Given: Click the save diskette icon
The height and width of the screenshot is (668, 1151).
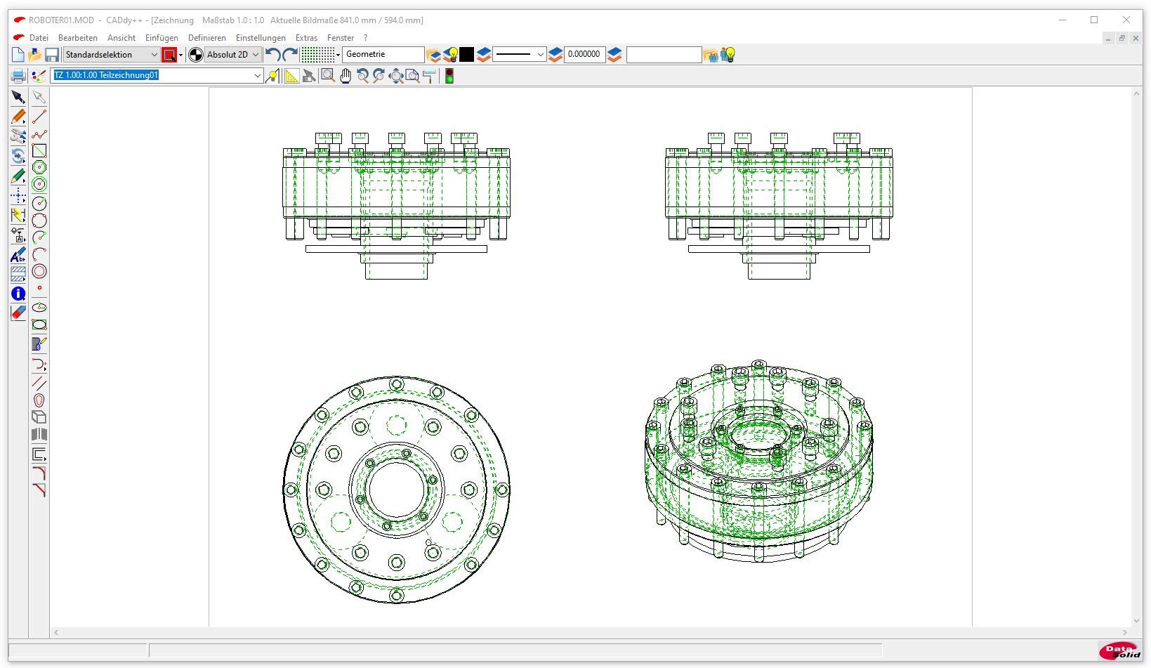Looking at the screenshot, I should click(52, 55).
